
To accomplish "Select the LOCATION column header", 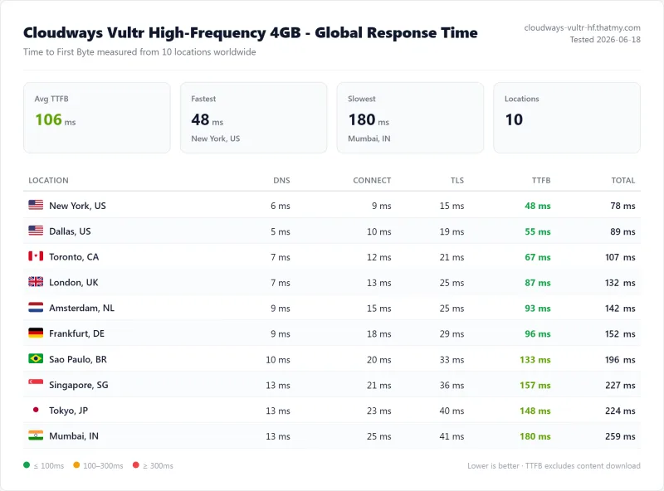I will point(48,180).
